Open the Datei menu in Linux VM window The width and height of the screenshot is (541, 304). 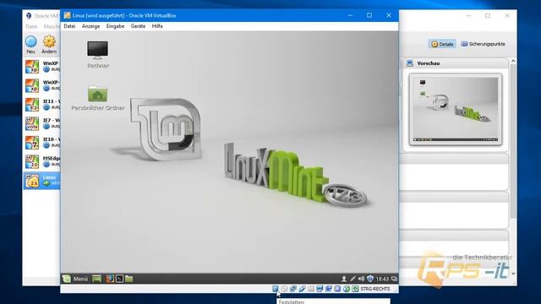69,26
